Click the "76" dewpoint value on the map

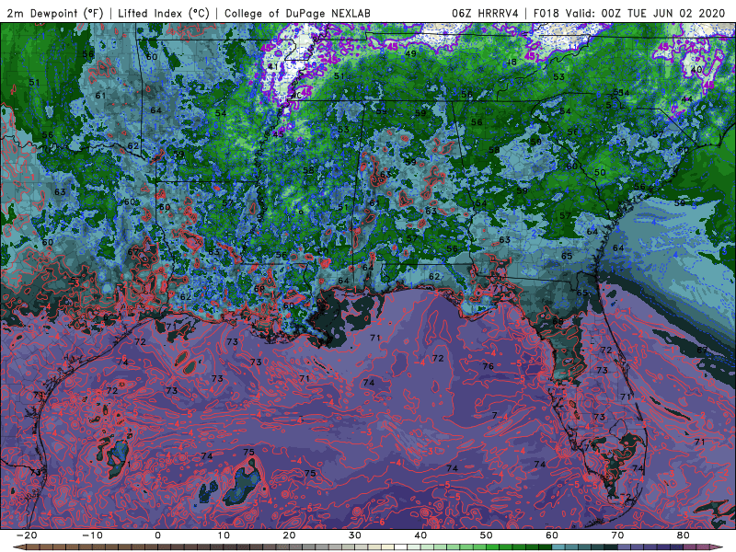489,366
